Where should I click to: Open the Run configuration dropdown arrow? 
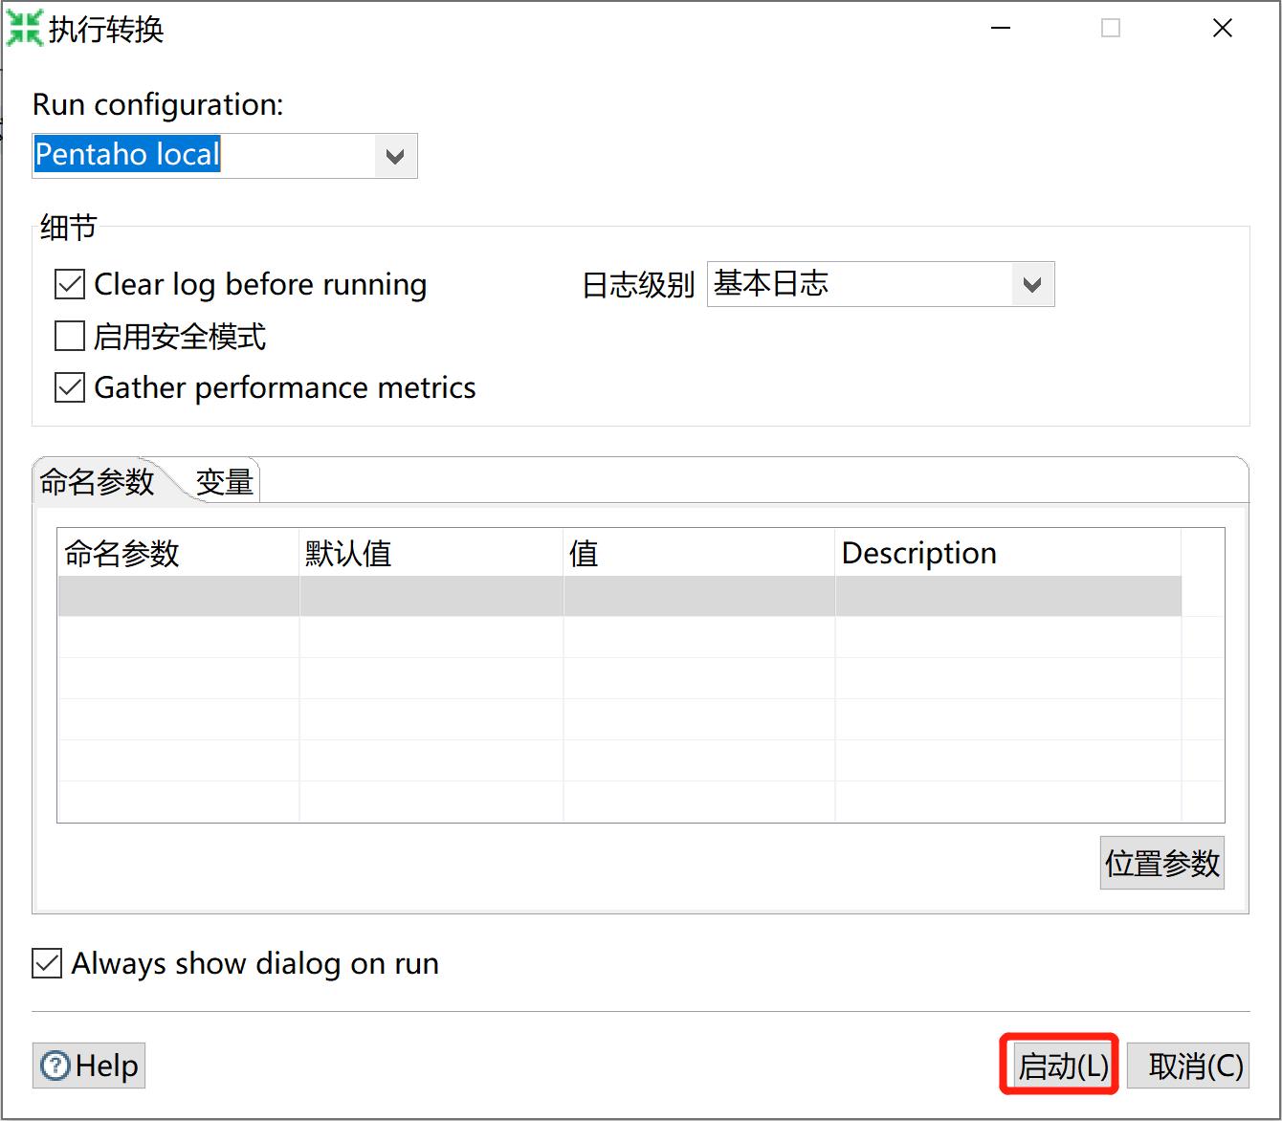[395, 156]
